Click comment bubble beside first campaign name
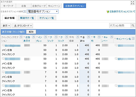 coord(116,45)
